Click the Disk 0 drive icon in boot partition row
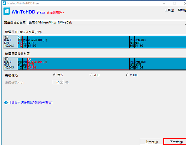Viewport: 186px width, 147px height. tap(7, 59)
